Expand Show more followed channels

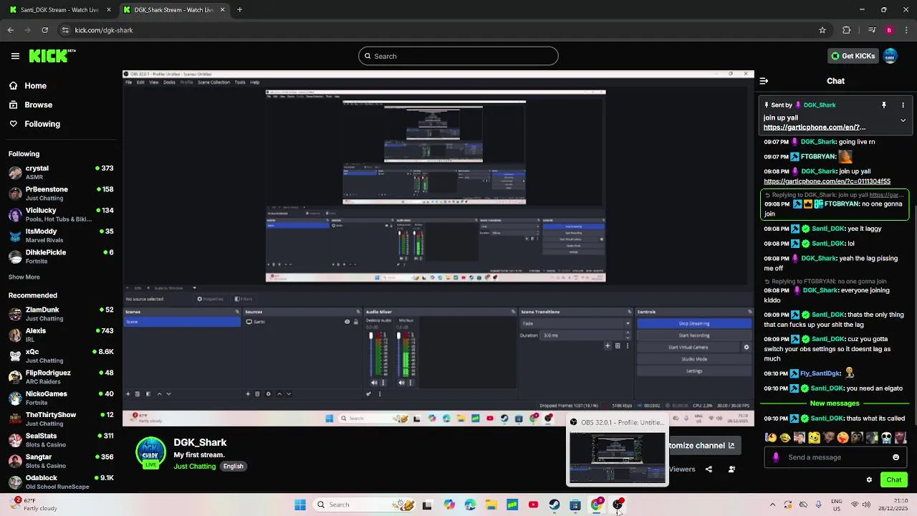click(x=24, y=277)
